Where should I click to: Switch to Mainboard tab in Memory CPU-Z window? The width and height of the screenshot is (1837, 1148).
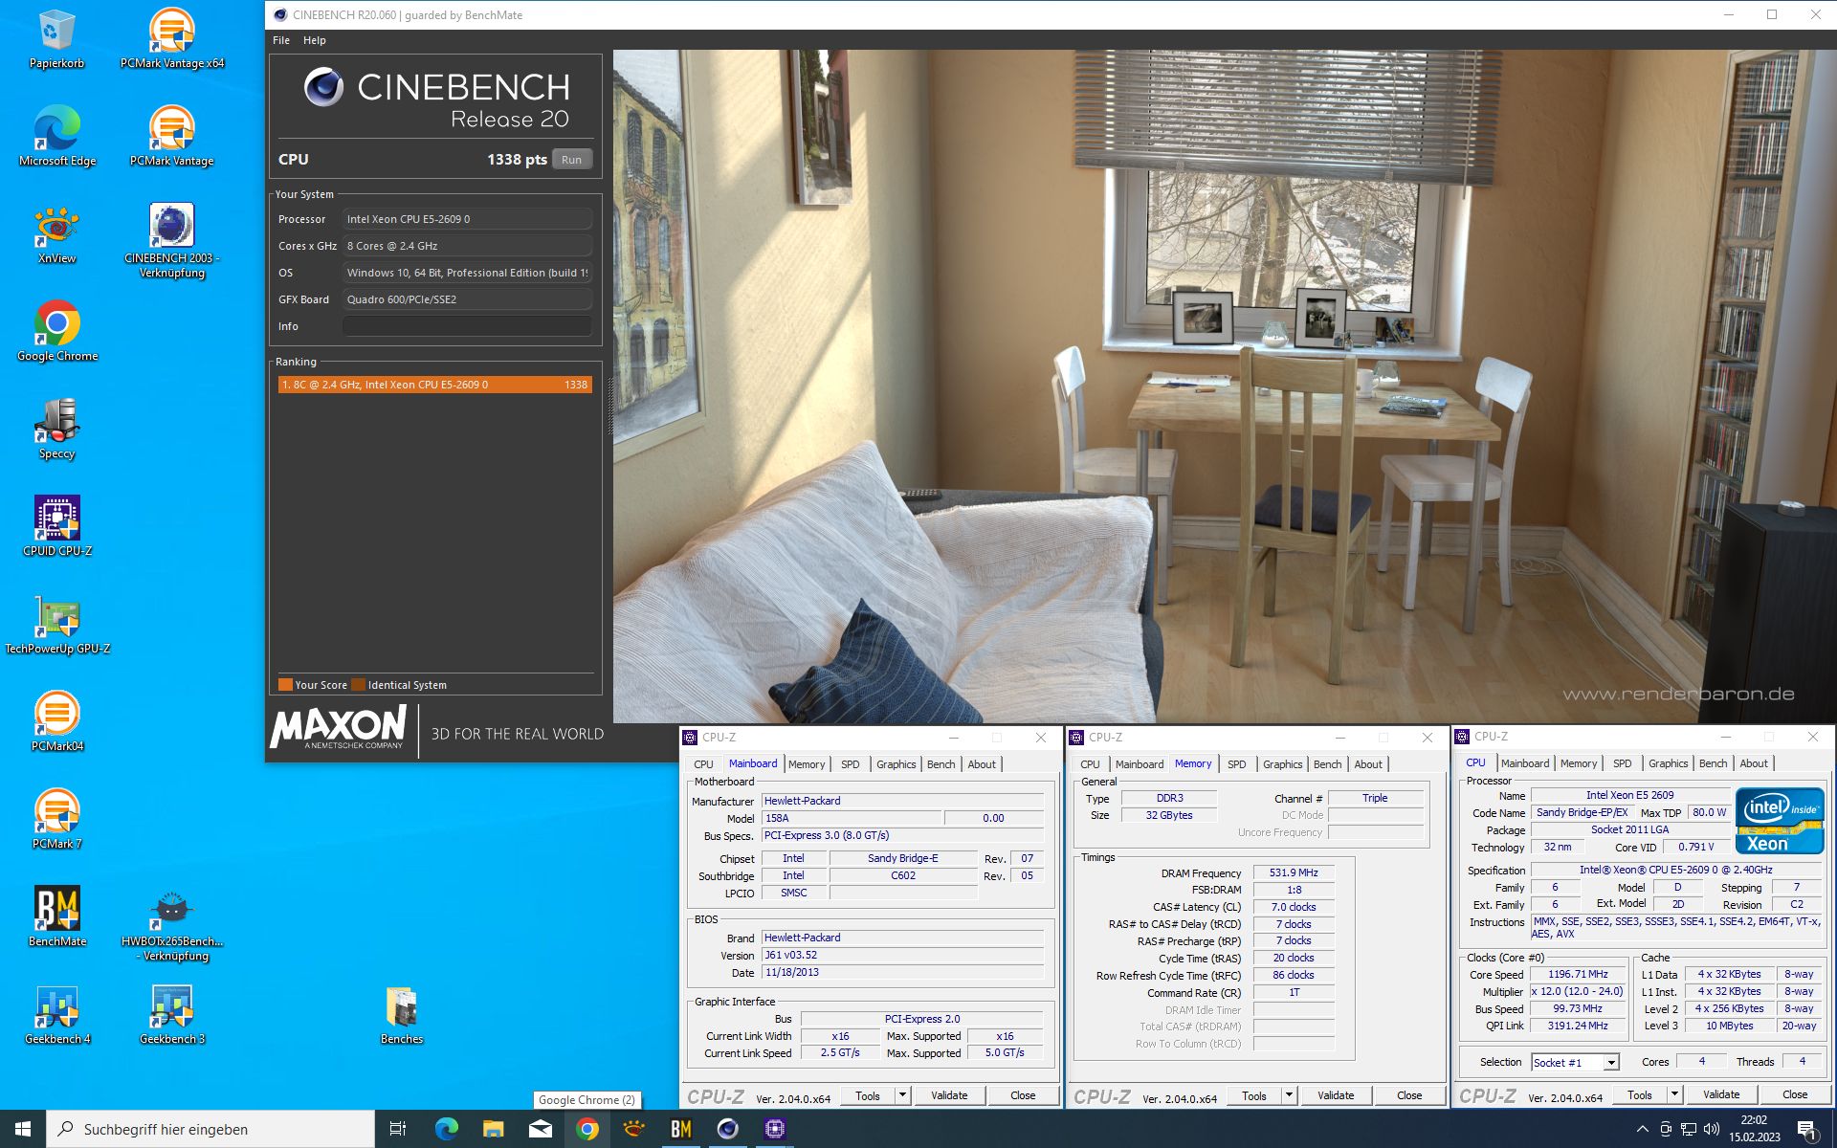[1139, 764]
